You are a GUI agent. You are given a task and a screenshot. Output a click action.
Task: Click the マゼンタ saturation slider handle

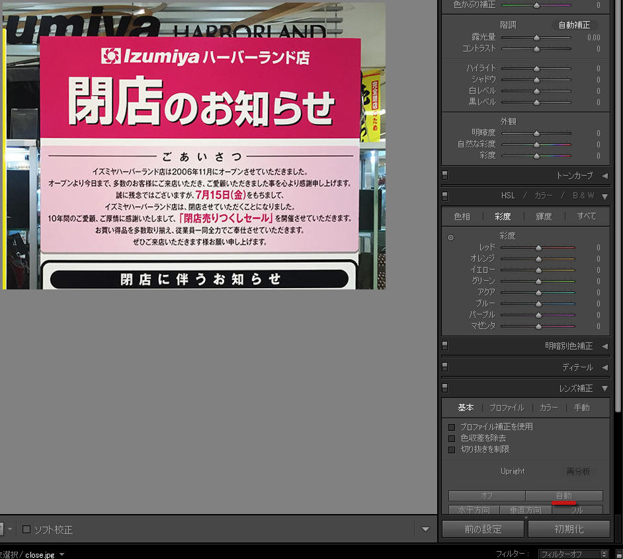pos(538,326)
